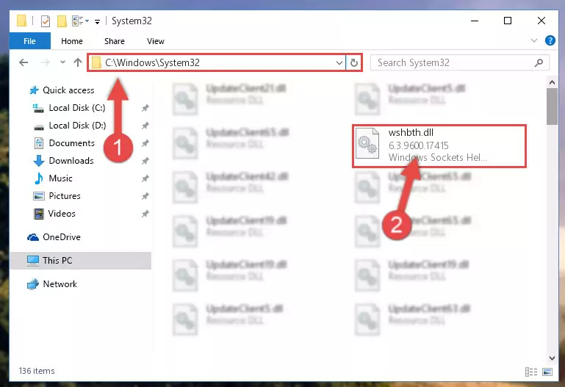Viewport: 565px width, 387px height.
Task: Click the search magnifier icon
Action: point(539,62)
